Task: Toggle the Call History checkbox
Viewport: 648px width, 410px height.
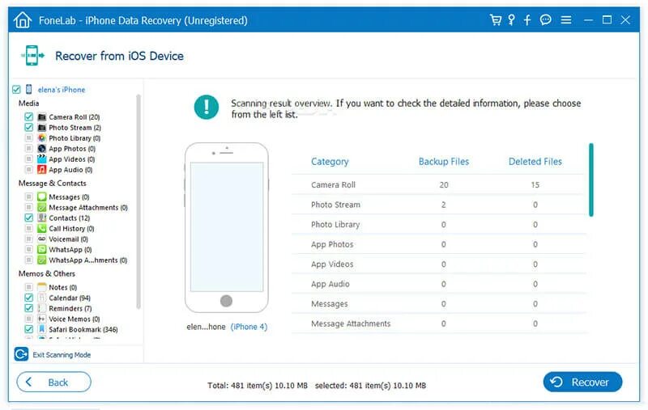Action: [28, 229]
